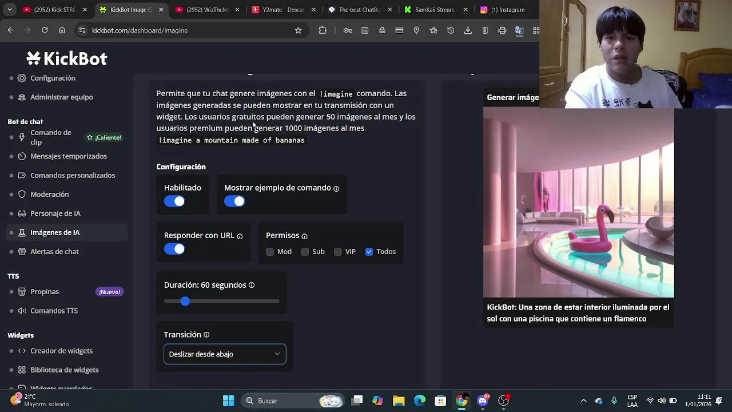Open Configuración in the sidebar

pos(53,78)
